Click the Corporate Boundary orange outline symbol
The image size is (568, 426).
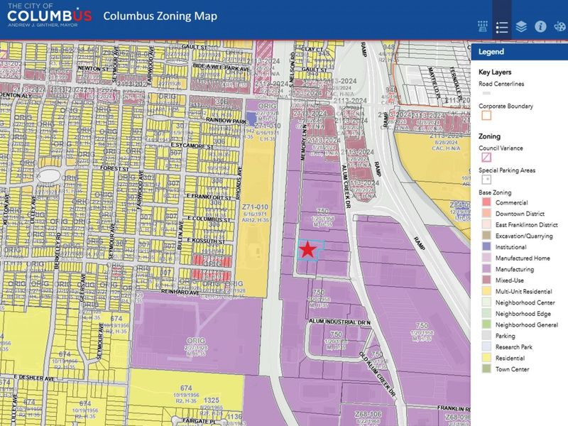pyautogui.click(x=486, y=114)
